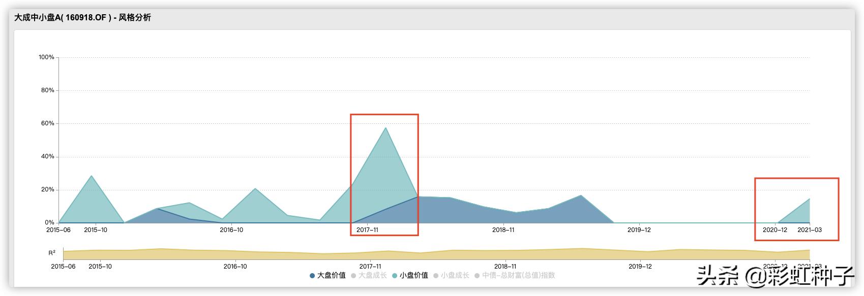Click the 100% y-axis label
This screenshot has height=296, width=864.
click(46, 57)
